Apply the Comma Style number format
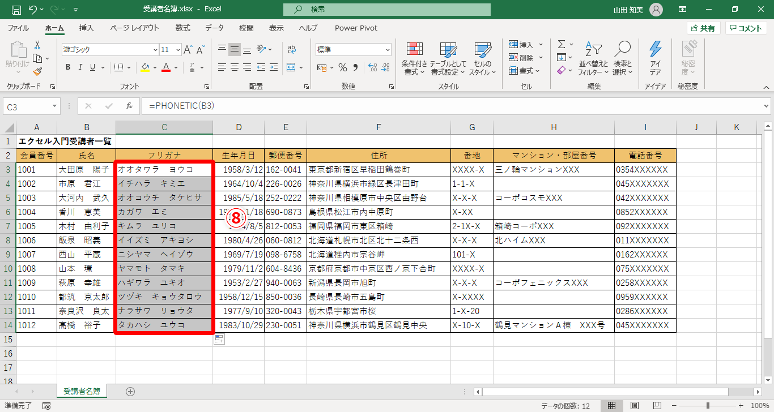This screenshot has height=412, width=774. [355, 68]
